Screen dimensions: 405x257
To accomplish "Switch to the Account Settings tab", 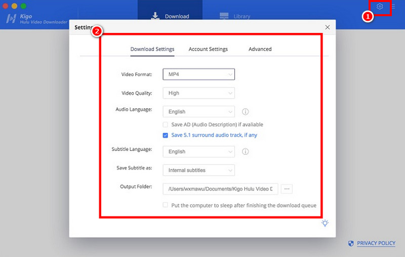I will (x=208, y=49).
